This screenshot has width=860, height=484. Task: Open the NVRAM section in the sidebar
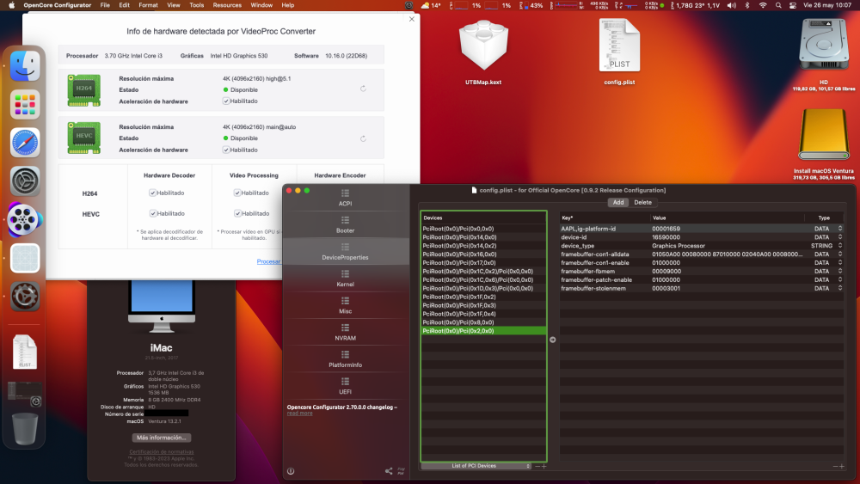345,332
